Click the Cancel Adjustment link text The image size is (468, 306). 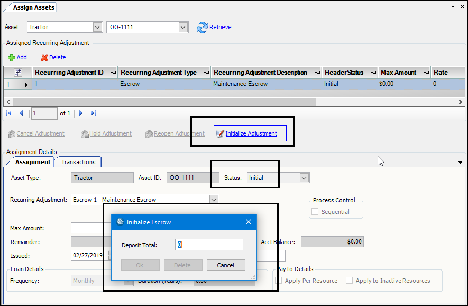(x=41, y=133)
